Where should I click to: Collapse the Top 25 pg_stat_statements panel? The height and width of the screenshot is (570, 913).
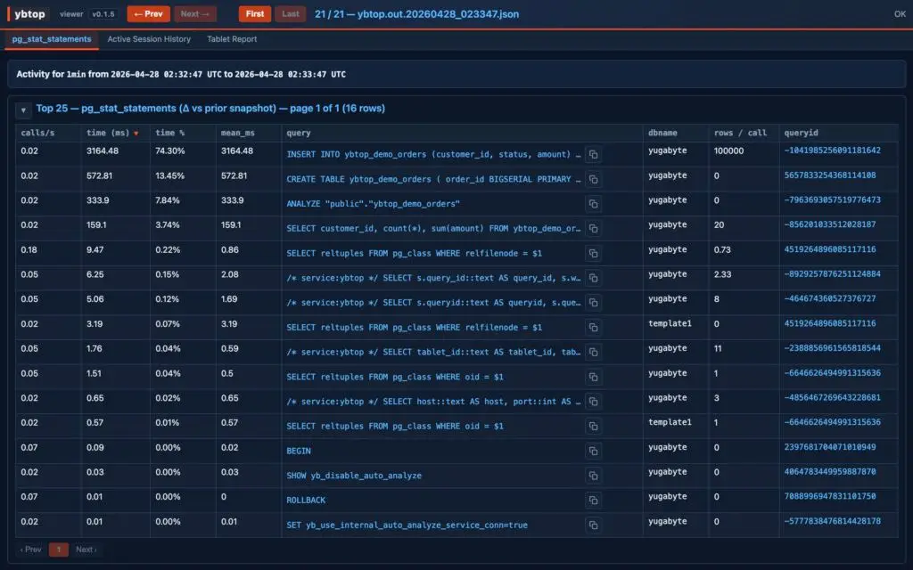(x=24, y=110)
